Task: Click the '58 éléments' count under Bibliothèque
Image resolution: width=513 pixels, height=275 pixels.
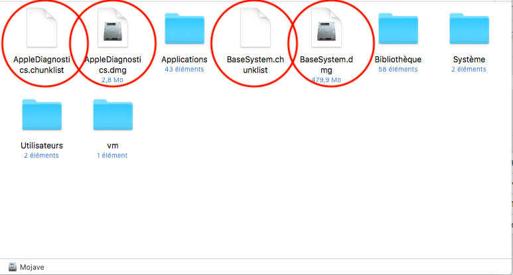Action: pos(398,69)
